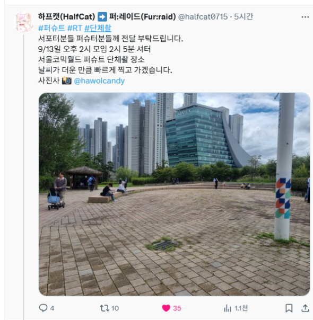Click the display name 하프캣(HalfCat)
Viewport: 313px width, 320px height.
pyautogui.click(x=67, y=17)
